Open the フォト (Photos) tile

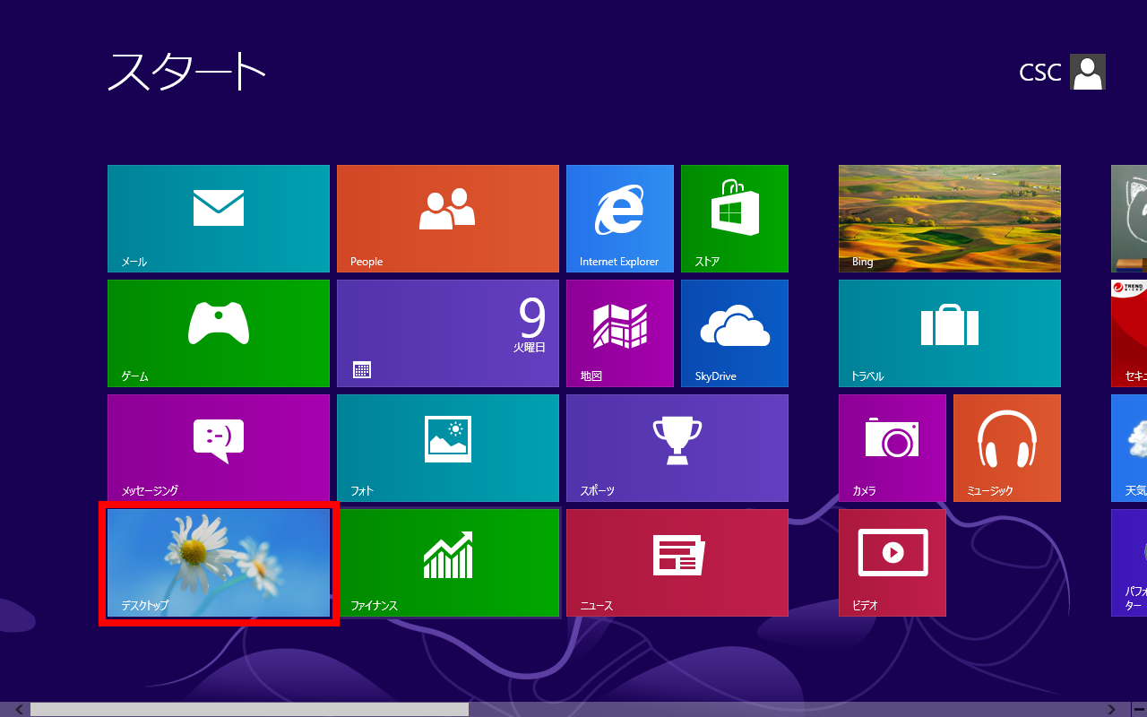pyautogui.click(x=448, y=448)
